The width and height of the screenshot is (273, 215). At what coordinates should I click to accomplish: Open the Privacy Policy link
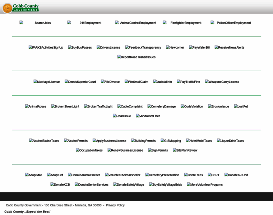click(115, 205)
